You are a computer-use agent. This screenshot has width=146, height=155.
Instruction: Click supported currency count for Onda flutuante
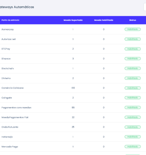click(73, 127)
